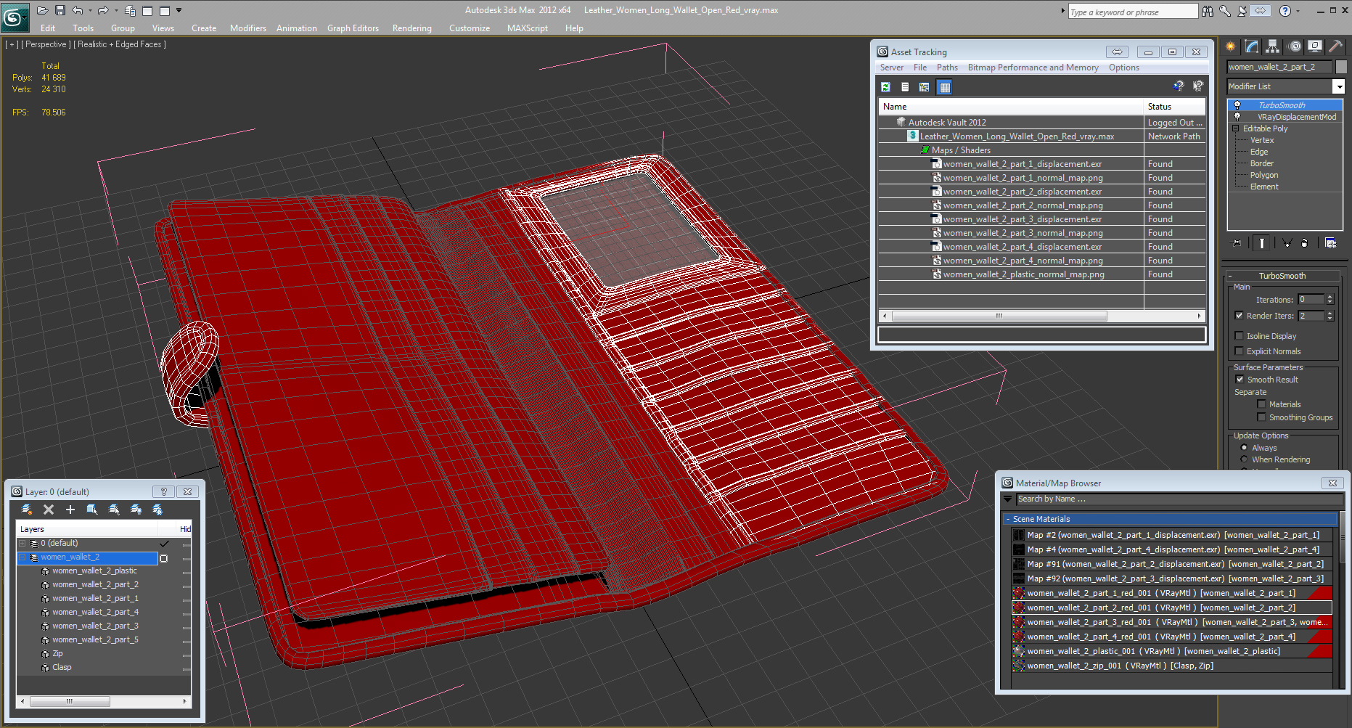Image resolution: width=1352 pixels, height=728 pixels.
Task: Open Bitmap Performance and Memory menu
Action: pos(1033,68)
